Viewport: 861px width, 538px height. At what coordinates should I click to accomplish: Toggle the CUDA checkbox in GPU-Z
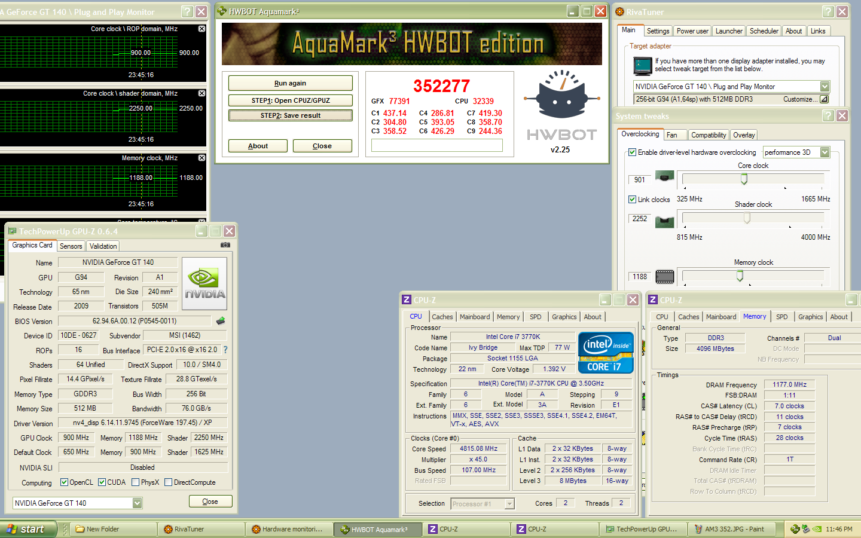pyautogui.click(x=102, y=482)
